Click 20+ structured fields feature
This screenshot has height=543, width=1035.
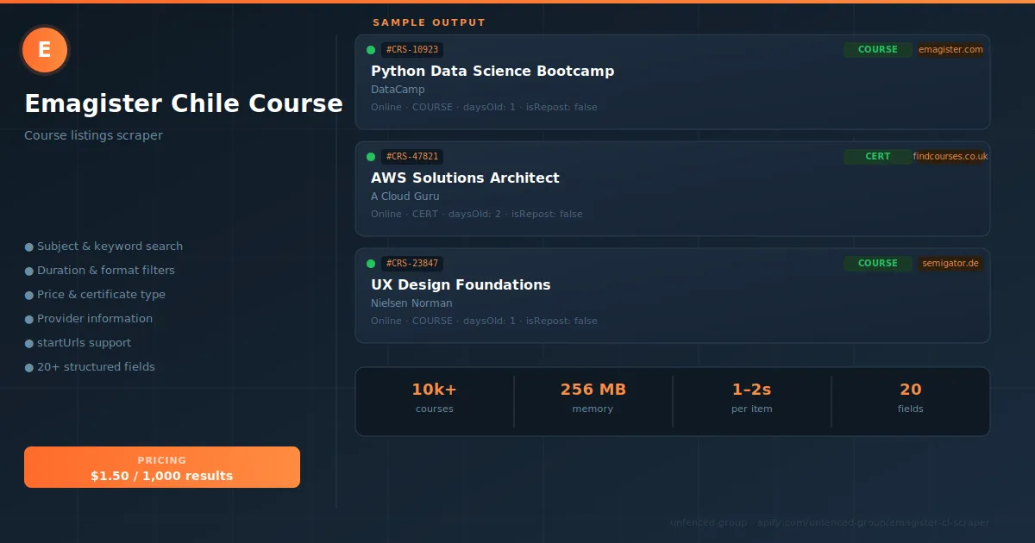pyautogui.click(x=96, y=367)
